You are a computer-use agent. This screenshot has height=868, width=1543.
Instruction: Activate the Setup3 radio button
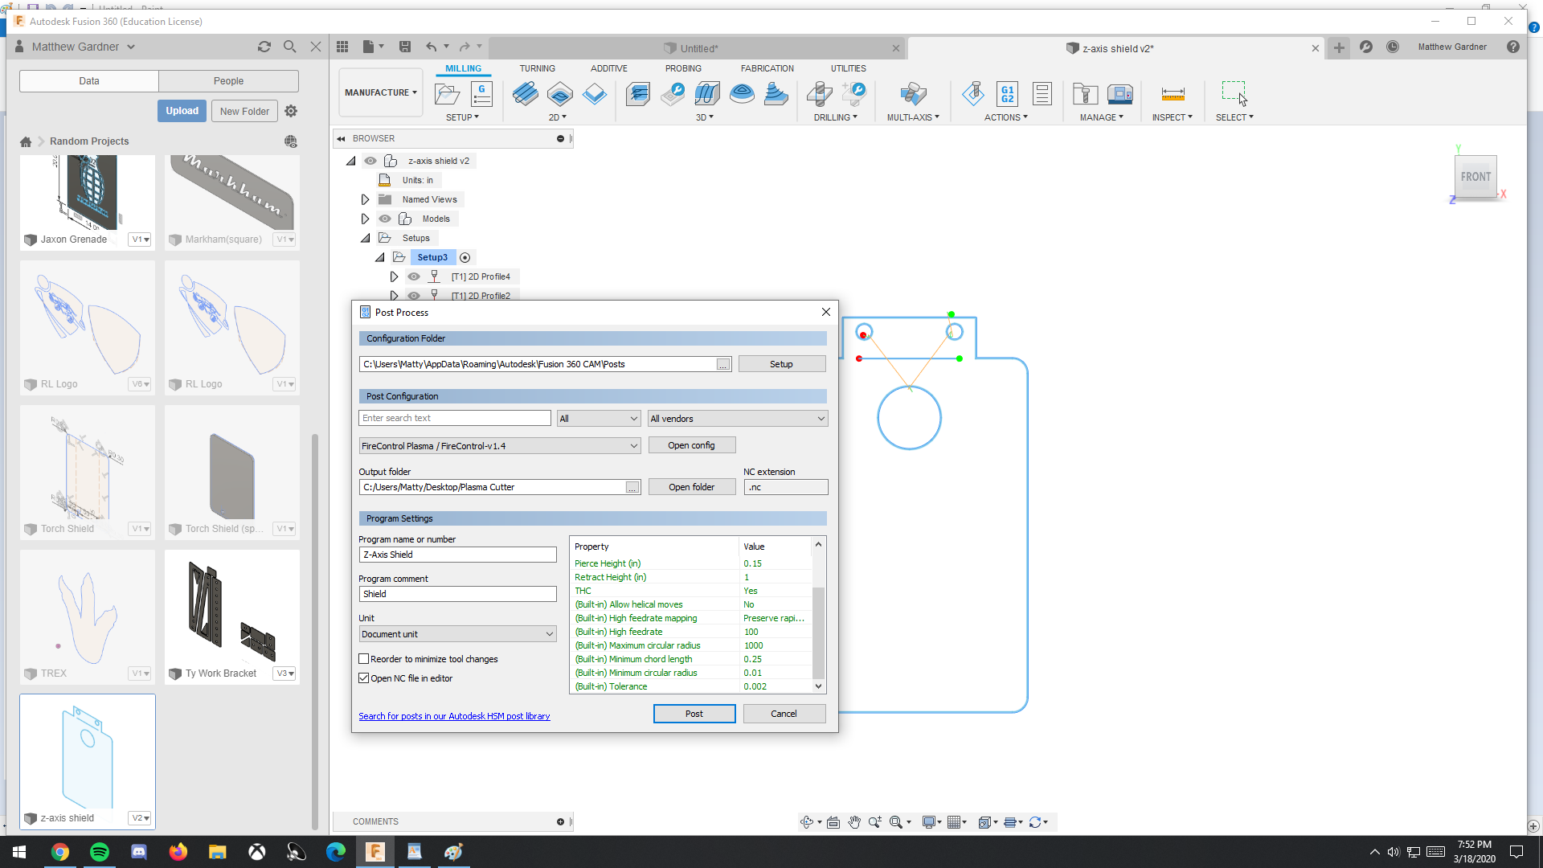465,257
